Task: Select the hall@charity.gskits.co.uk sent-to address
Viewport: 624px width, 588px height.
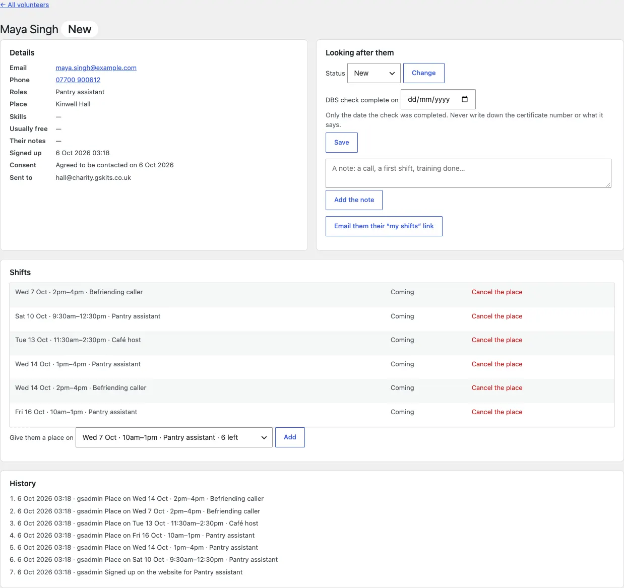Action: coord(93,178)
